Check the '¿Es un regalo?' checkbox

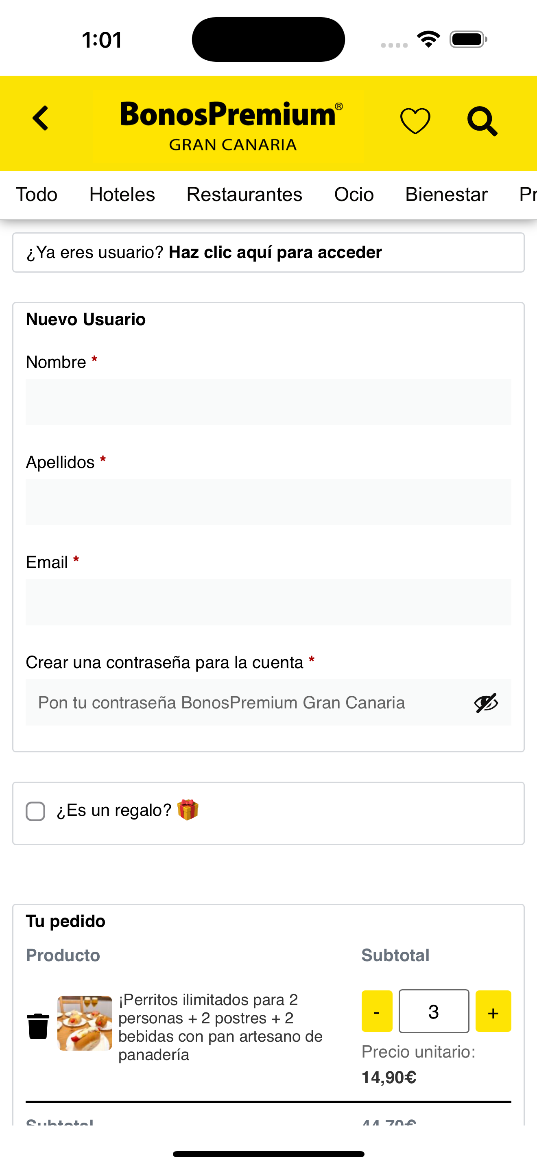coord(35,811)
